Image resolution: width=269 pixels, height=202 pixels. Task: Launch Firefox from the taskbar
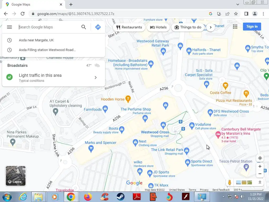pyautogui.click(x=88, y=197)
